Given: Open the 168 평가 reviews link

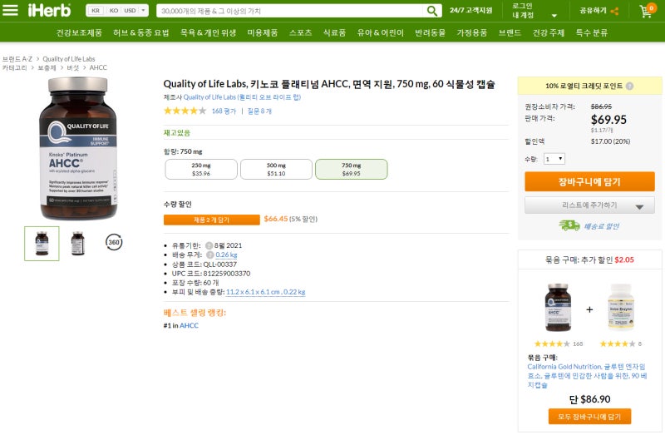Looking at the screenshot, I should click(224, 111).
